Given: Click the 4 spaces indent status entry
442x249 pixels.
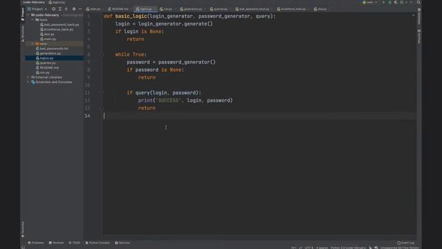Looking at the screenshot, I should pyautogui.click(x=322, y=248).
